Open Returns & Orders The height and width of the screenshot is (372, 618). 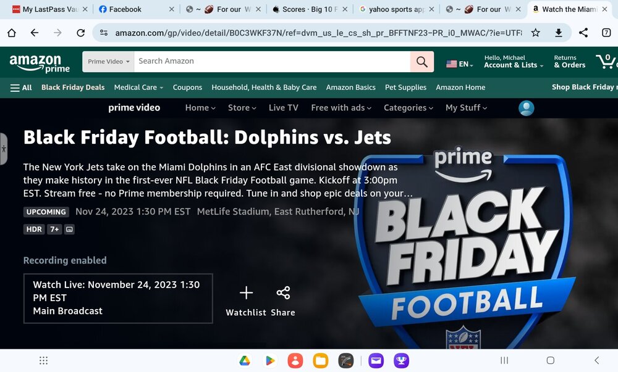pos(570,62)
